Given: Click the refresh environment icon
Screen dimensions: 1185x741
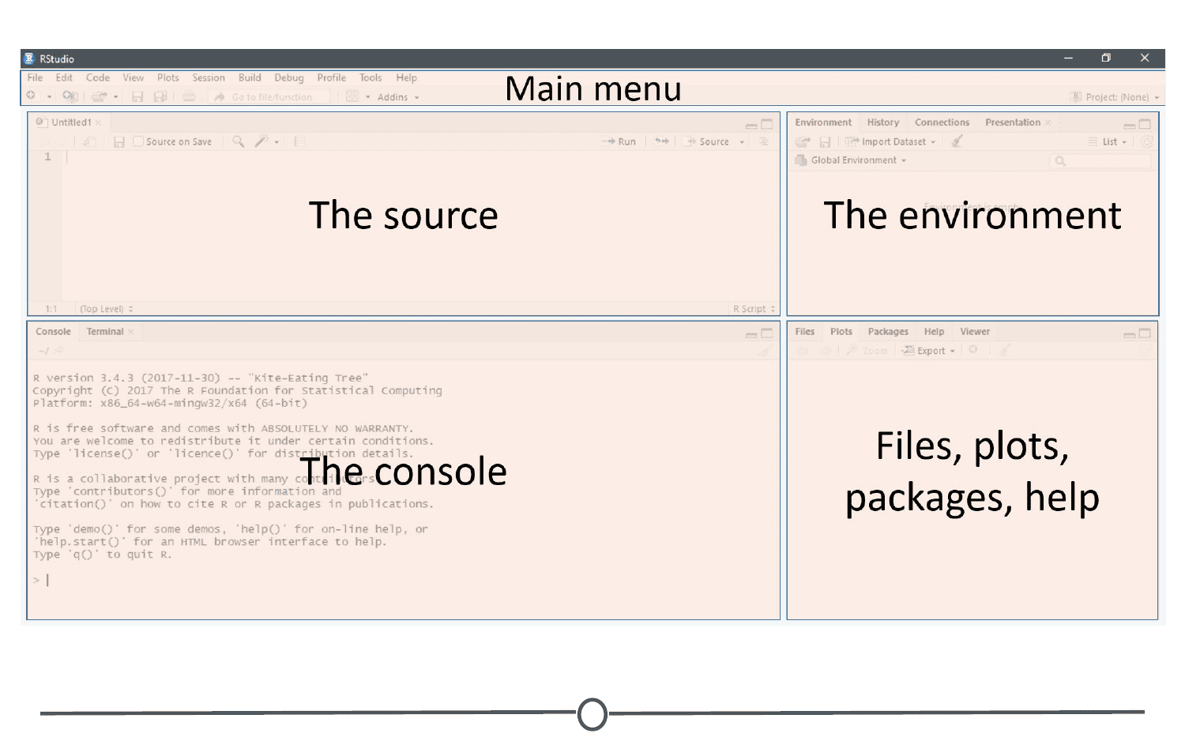Looking at the screenshot, I should (x=1147, y=141).
